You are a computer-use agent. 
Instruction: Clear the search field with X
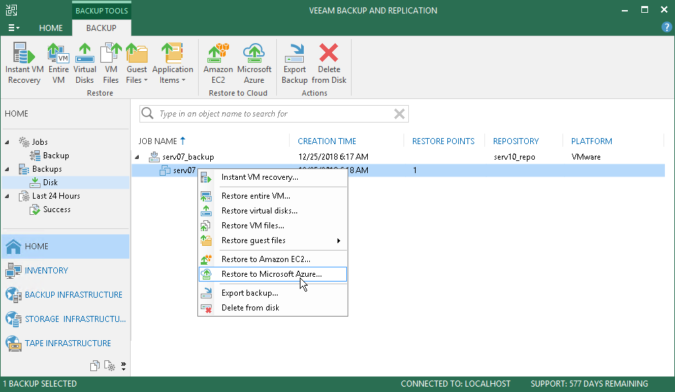[x=399, y=114]
